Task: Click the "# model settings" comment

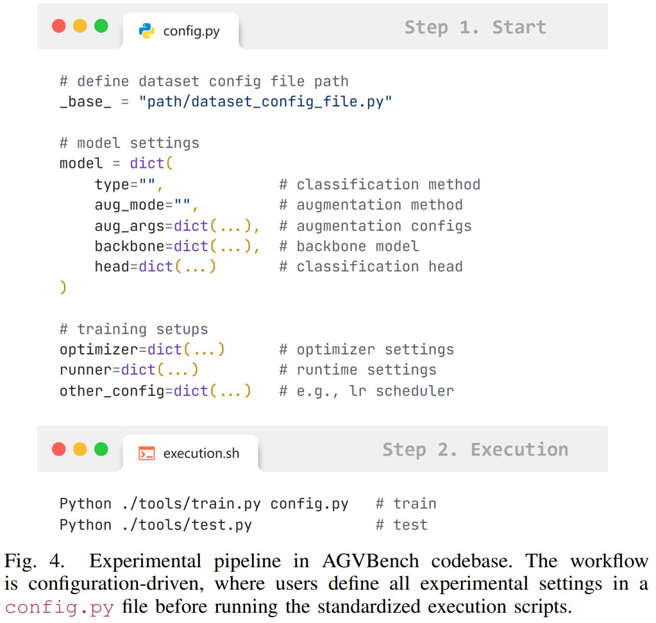Action: point(130,143)
